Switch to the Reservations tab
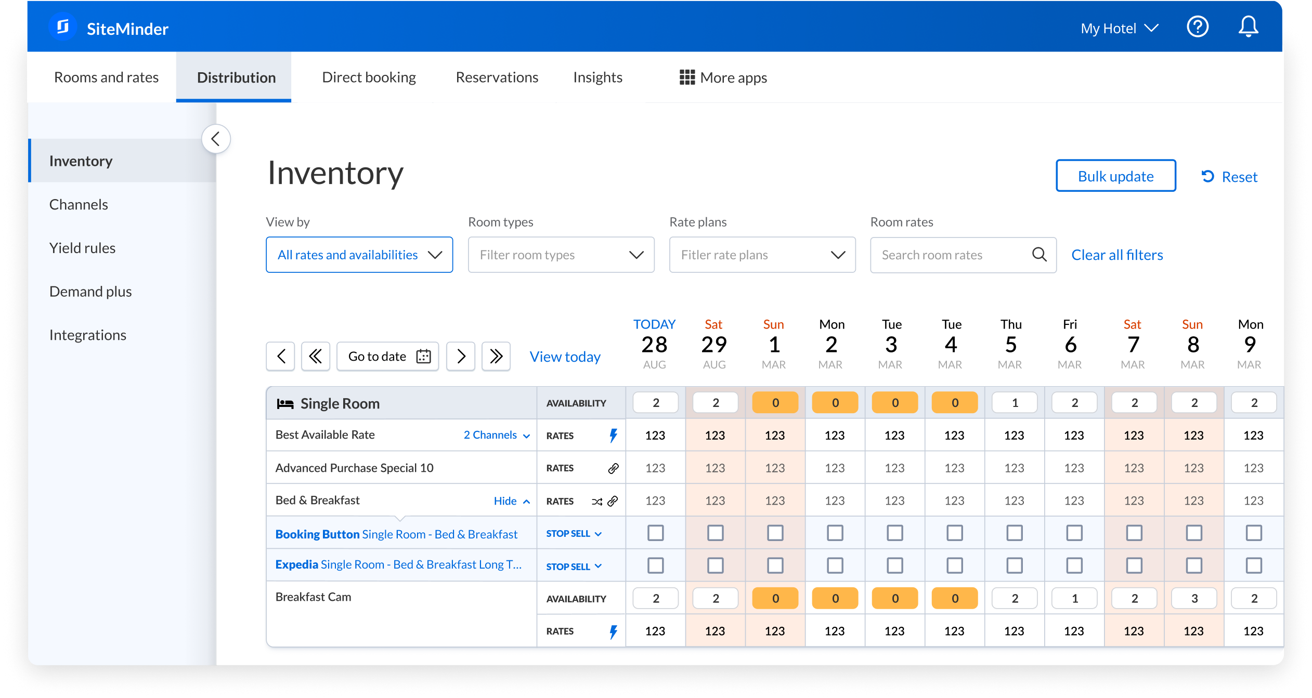The image size is (1312, 698). 497,77
